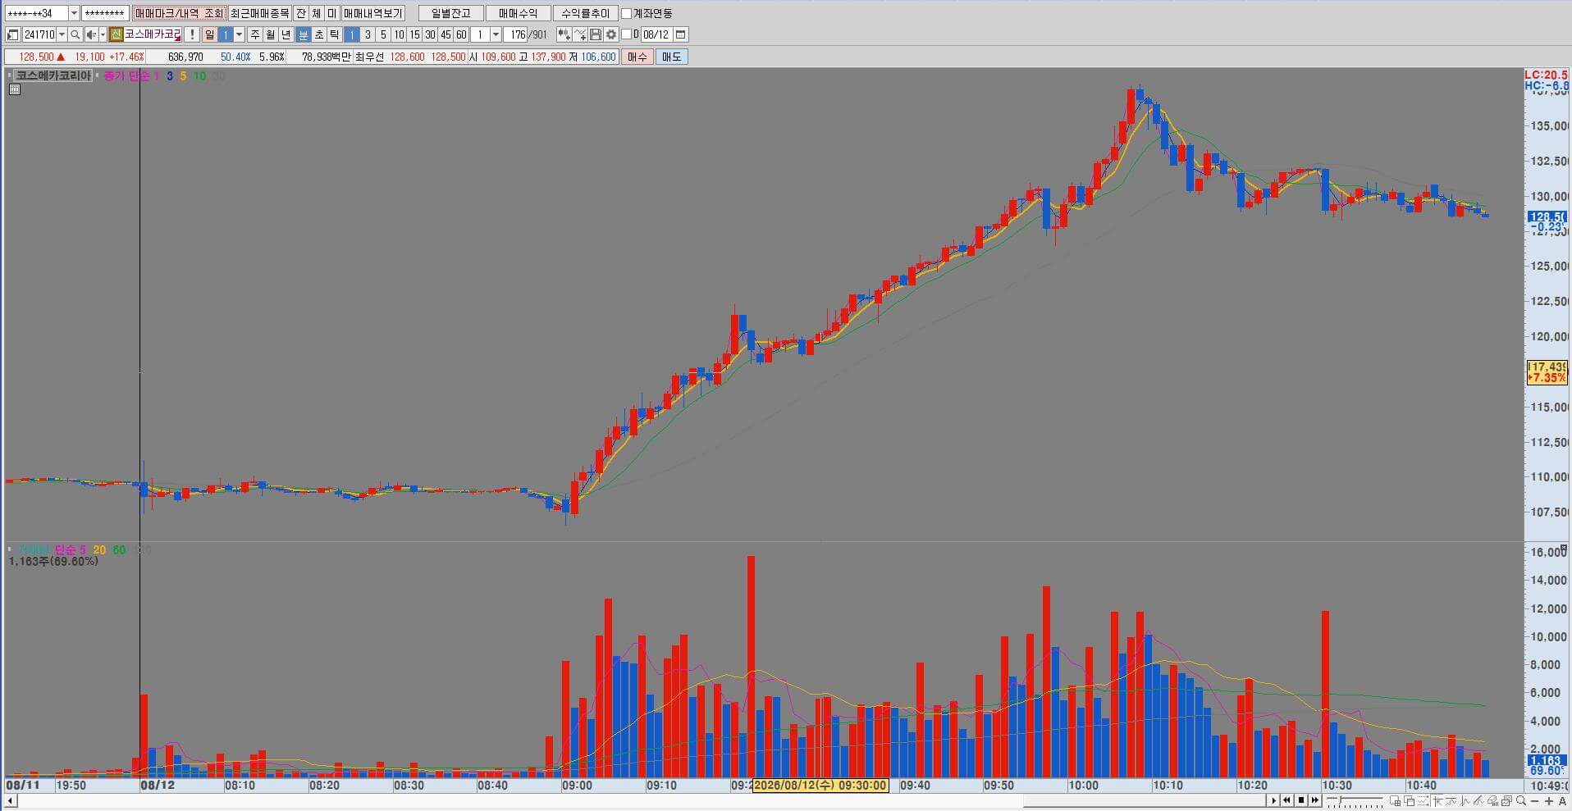Expand the 일 period count dropdown arrow

(x=239, y=34)
